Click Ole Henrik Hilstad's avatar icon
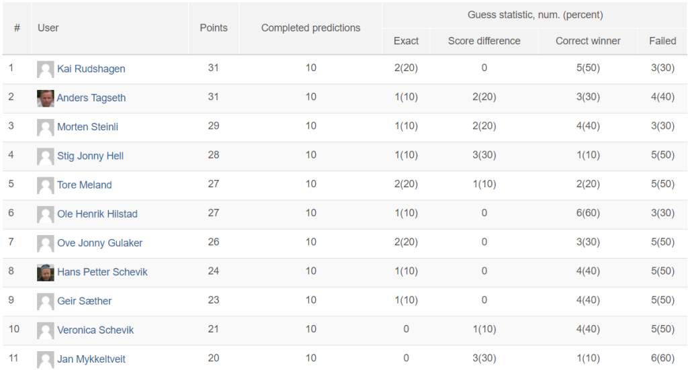The height and width of the screenshot is (370, 688). pyautogui.click(x=45, y=214)
